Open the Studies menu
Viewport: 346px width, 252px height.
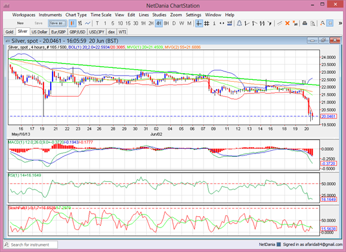pos(159,15)
